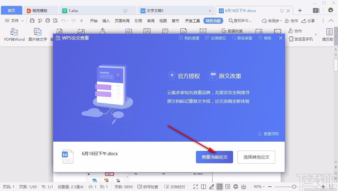Expand quick access toolbar options chevron
The image size is (338, 191).
click(81, 21)
